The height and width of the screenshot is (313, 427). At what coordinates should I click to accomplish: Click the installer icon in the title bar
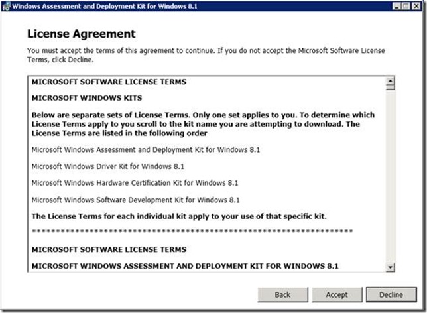7,6
